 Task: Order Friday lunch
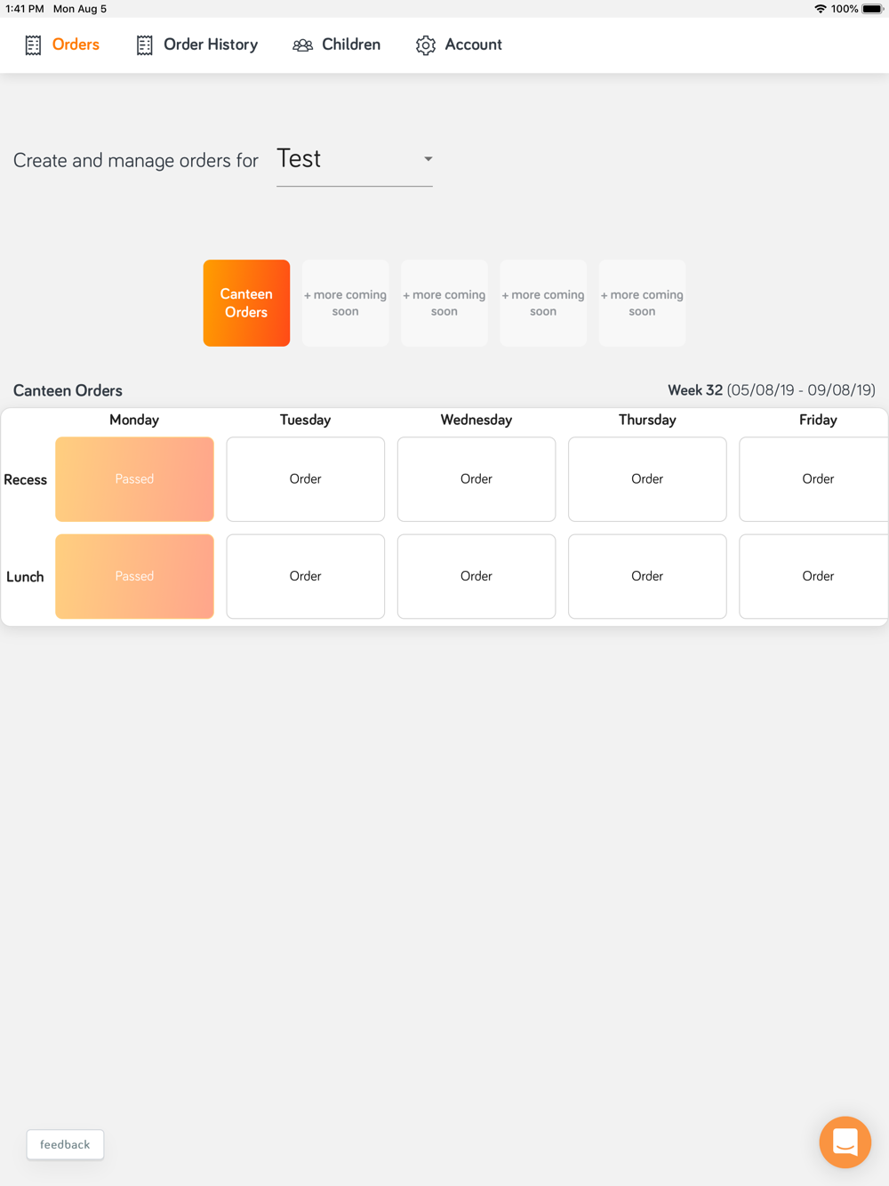coord(814,576)
